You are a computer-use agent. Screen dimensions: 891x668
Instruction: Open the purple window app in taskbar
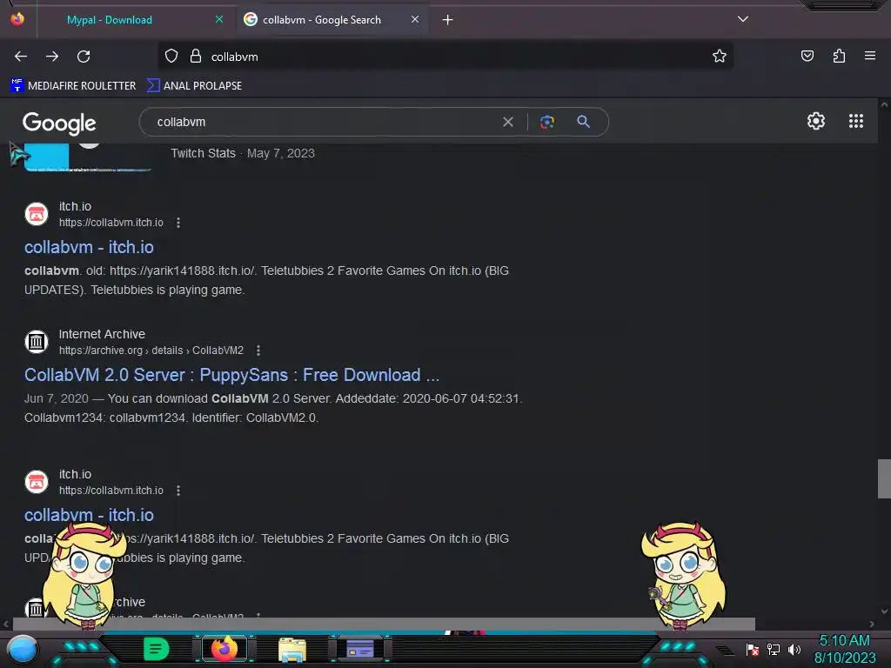[x=360, y=649]
